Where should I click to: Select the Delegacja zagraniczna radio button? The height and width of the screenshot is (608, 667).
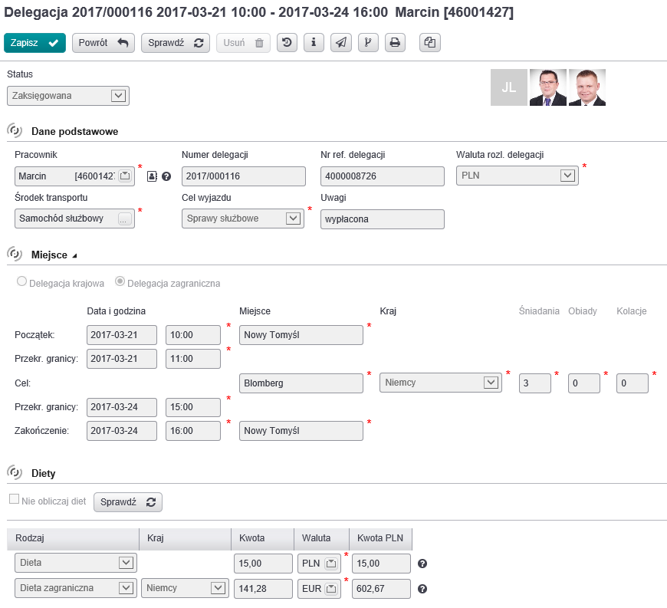[x=120, y=281]
